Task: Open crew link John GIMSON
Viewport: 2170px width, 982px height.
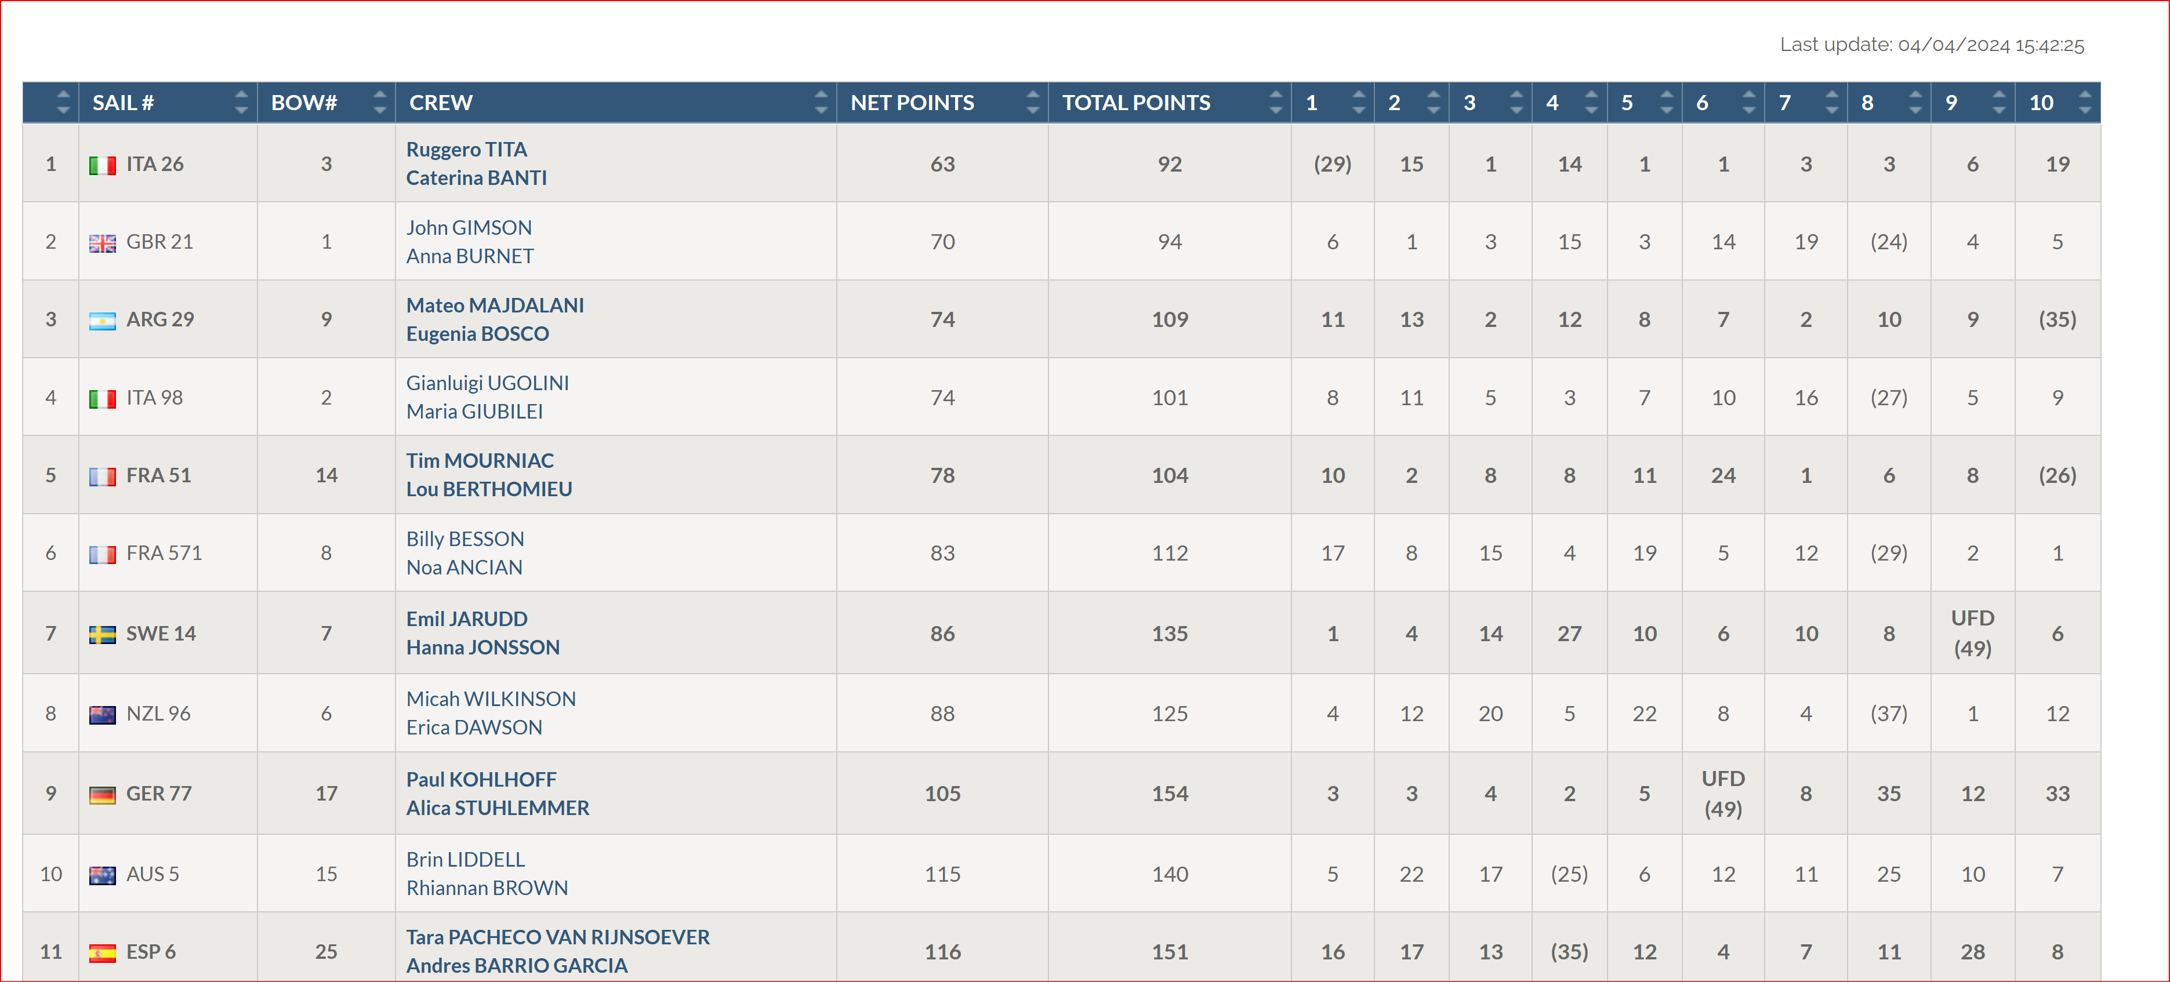Action: [x=469, y=228]
